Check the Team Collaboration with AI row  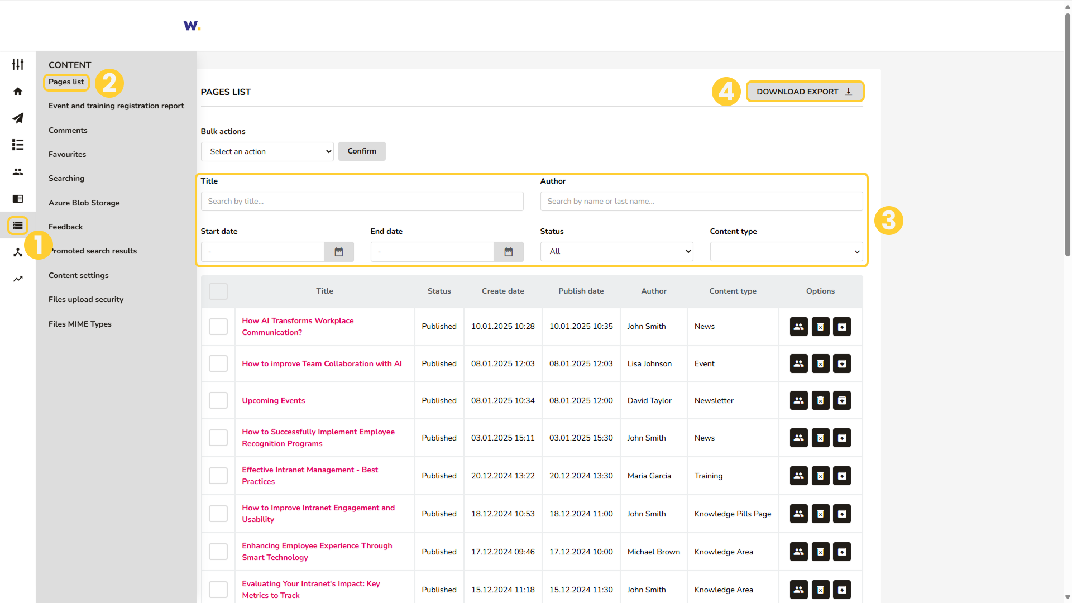[x=218, y=363]
